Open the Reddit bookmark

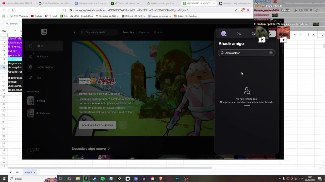185,16
